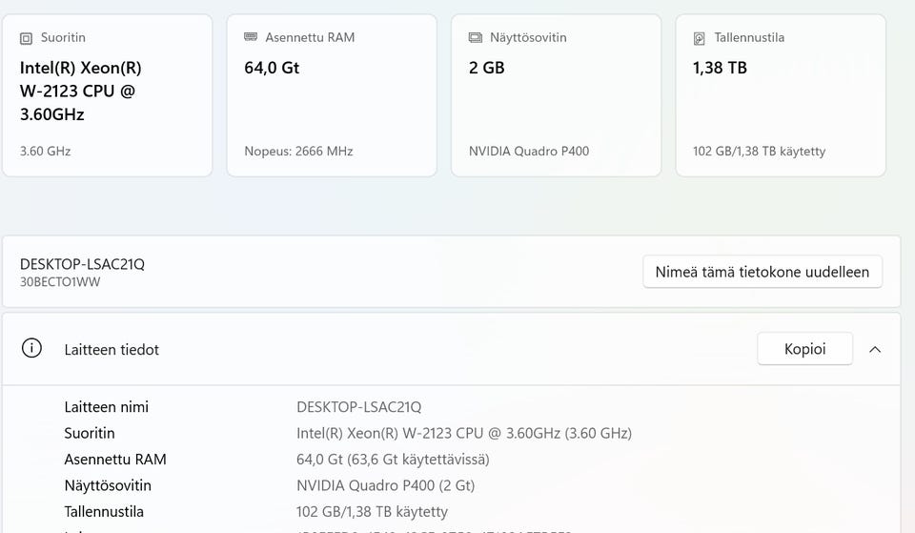Open the Tallennustila 1,38 TB card
Screen dimensions: 915x533
pos(781,95)
